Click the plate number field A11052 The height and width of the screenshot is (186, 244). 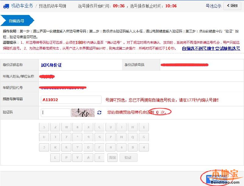(x=71, y=100)
